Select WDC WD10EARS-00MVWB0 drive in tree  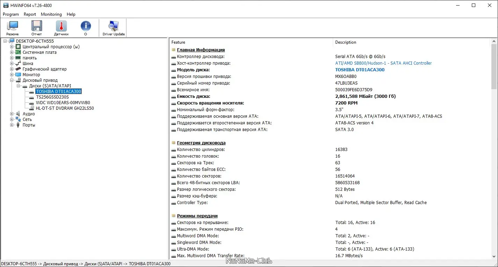(63, 103)
